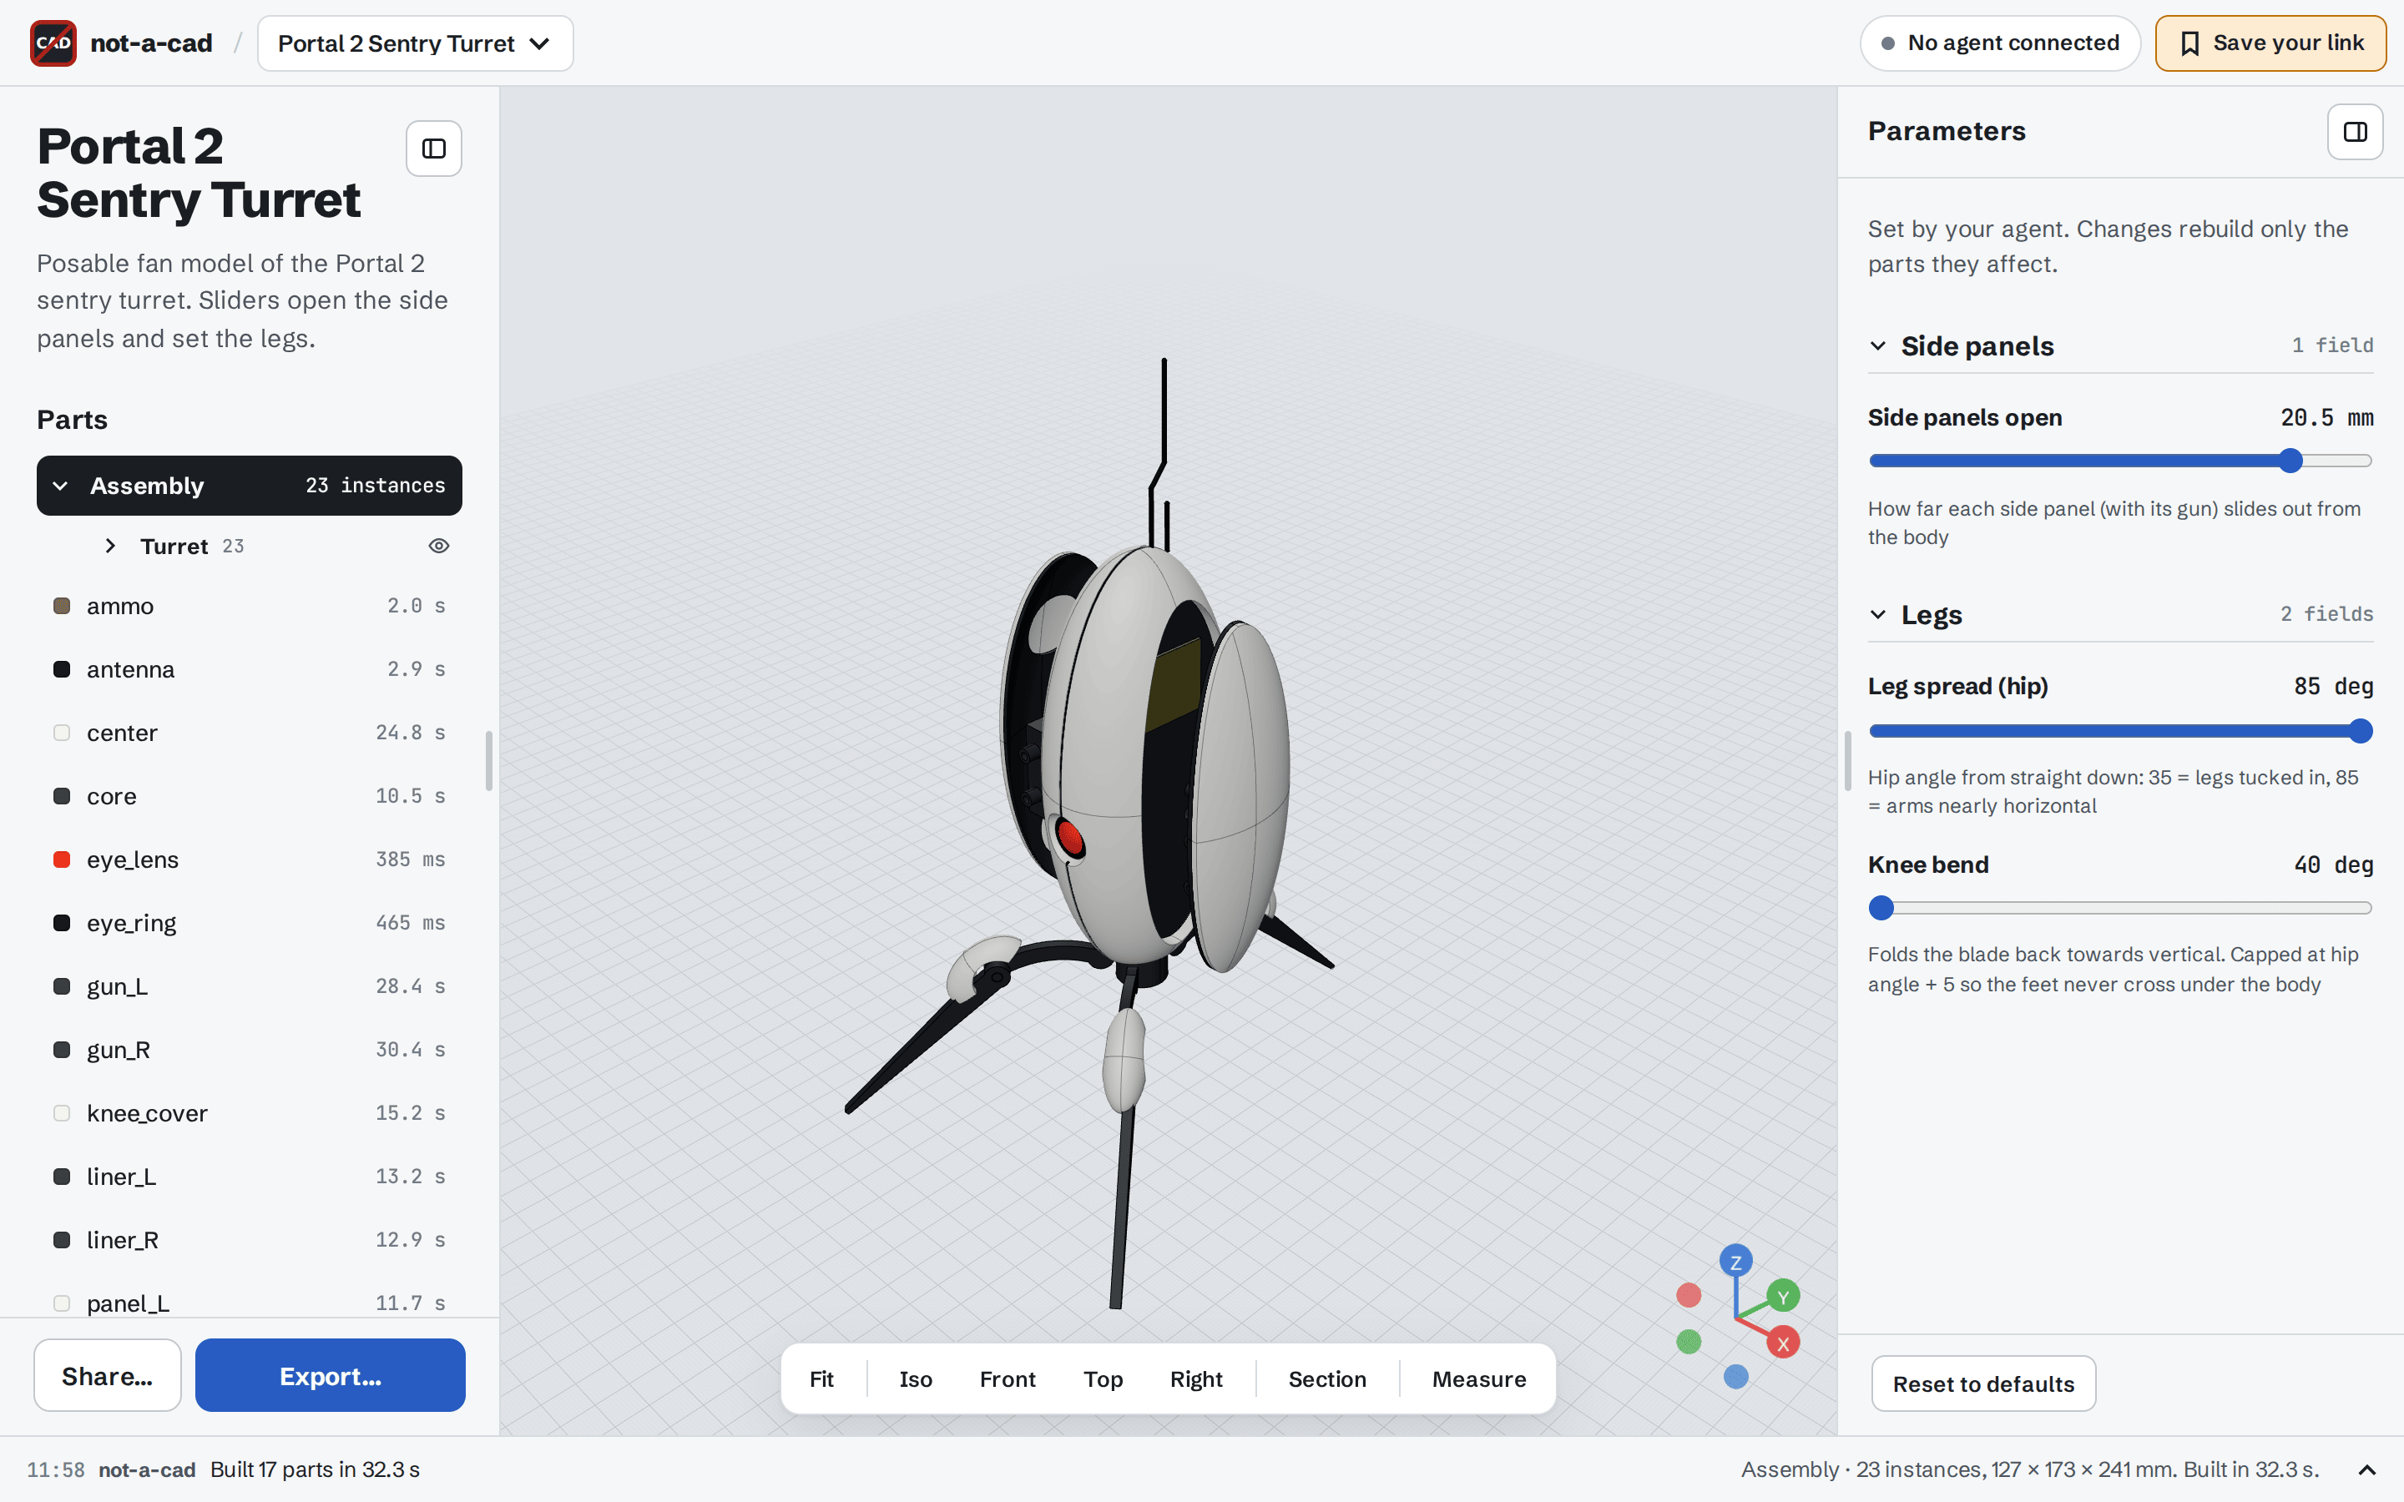2404x1502 pixels.
Task: Click the Knee bend slider handle
Action: [1881, 908]
